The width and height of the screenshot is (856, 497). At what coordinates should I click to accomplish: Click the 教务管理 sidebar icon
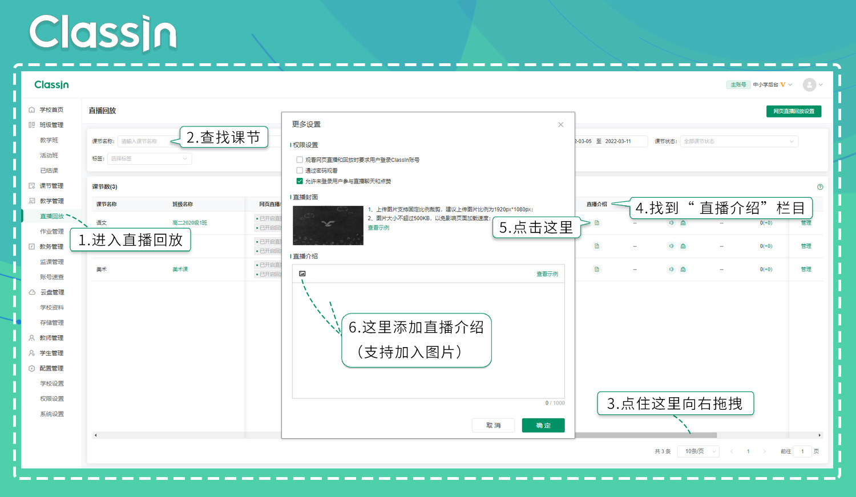(32, 247)
